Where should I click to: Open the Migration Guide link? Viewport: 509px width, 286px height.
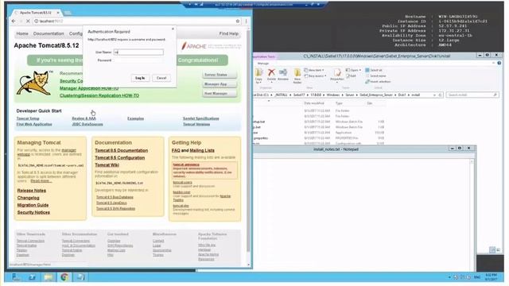click(x=33, y=205)
